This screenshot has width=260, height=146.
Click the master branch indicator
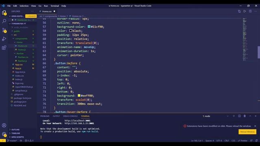[12, 141]
